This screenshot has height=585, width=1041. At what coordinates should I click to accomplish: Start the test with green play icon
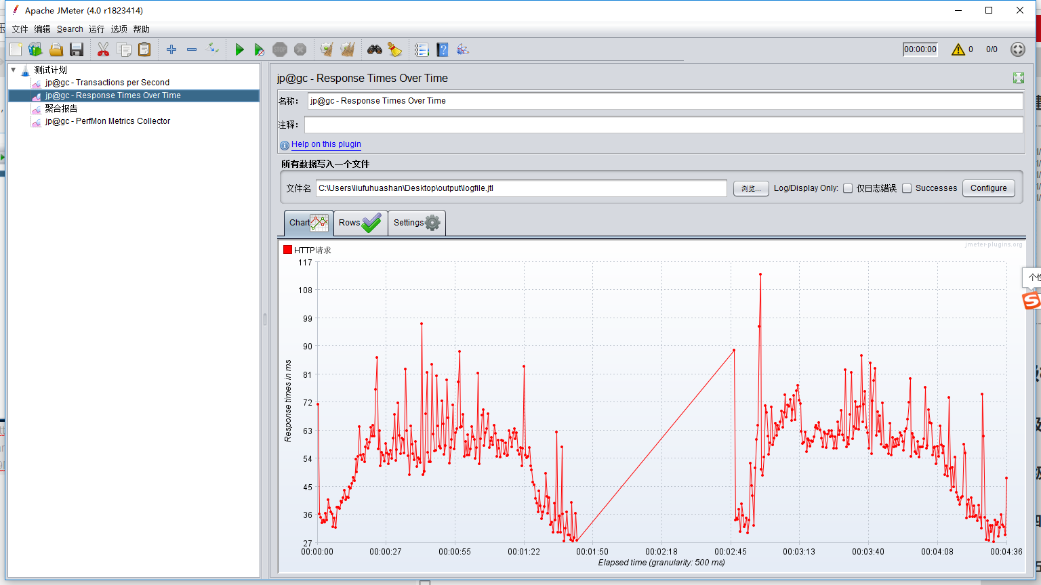tap(239, 49)
